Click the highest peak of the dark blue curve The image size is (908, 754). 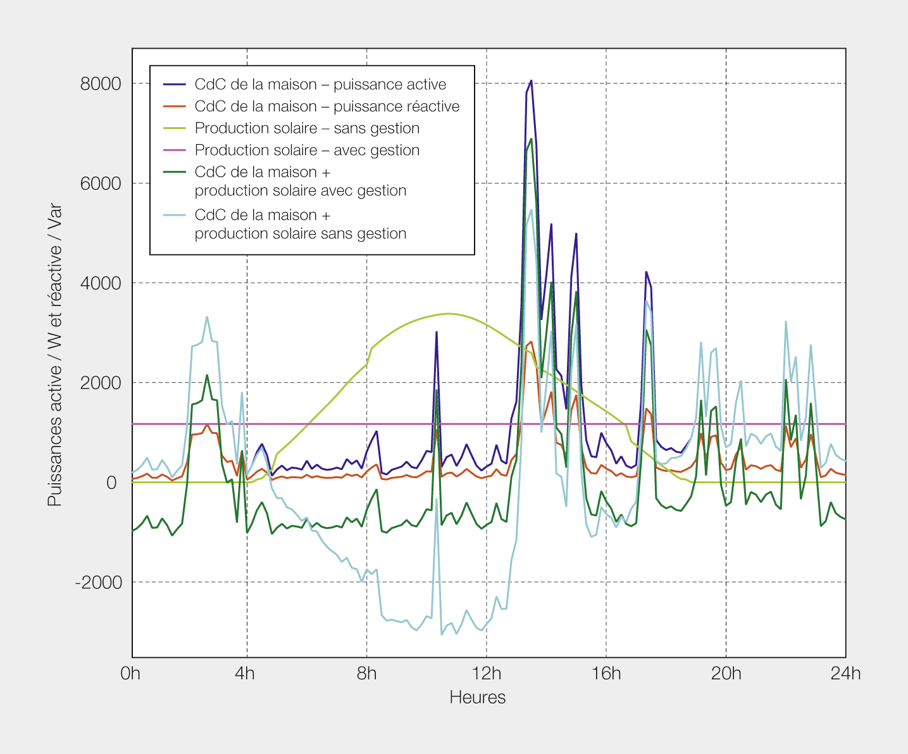[x=531, y=81]
